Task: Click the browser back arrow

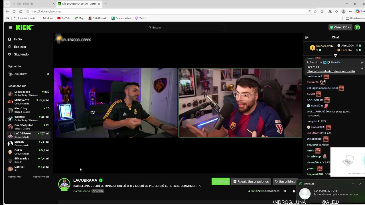Action: [x=7, y=11]
